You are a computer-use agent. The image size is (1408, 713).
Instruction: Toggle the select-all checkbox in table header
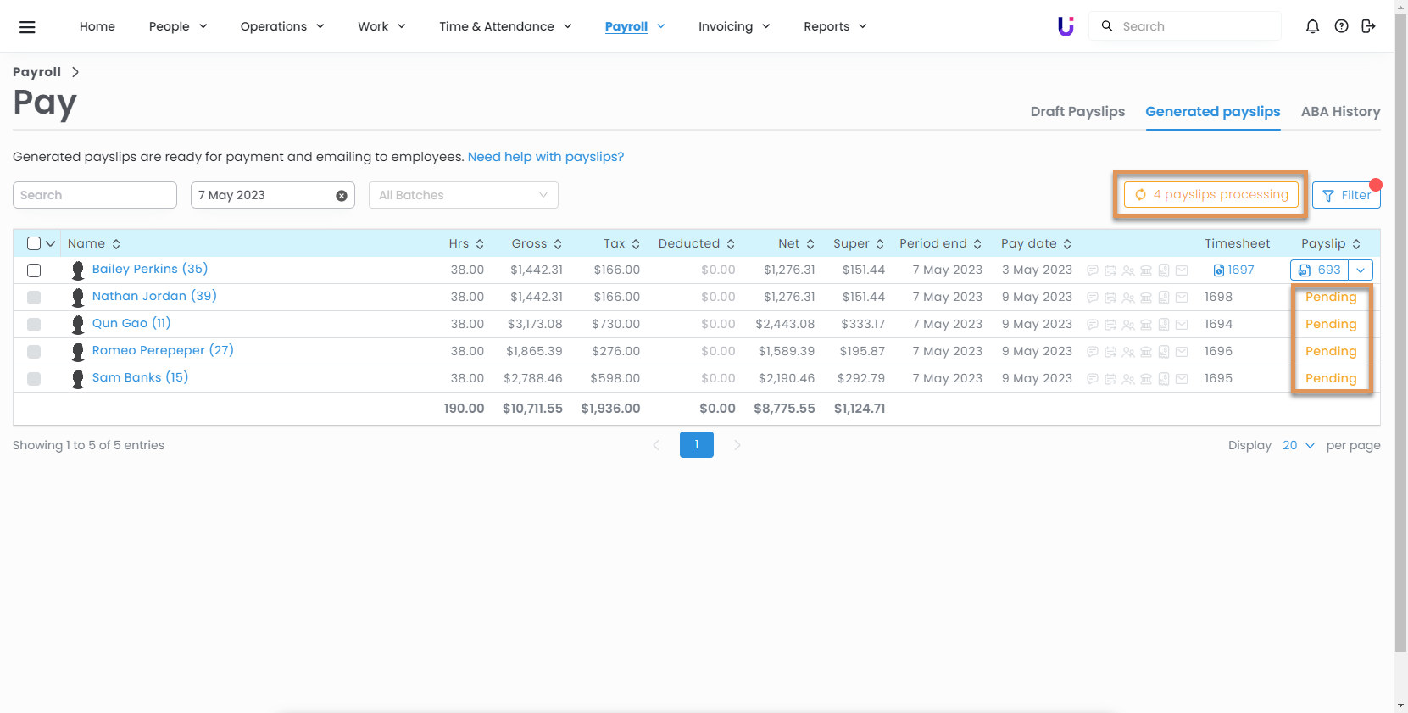click(x=34, y=243)
